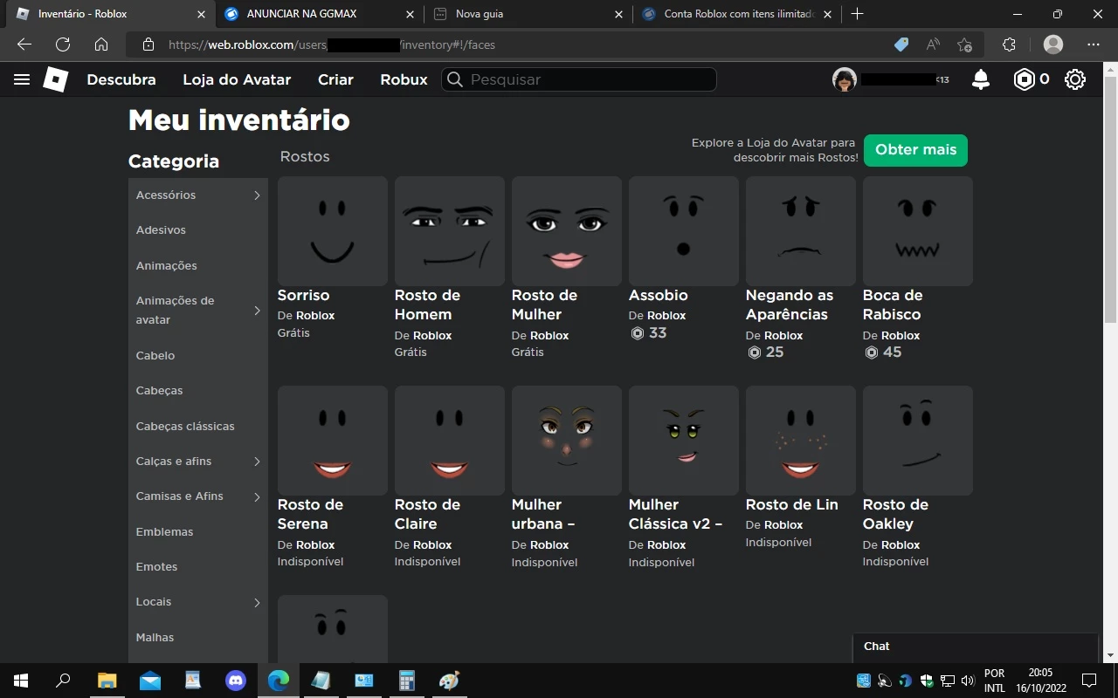Open the Chat panel
Screen dimensions: 1118x698
pyautogui.click(x=975, y=647)
